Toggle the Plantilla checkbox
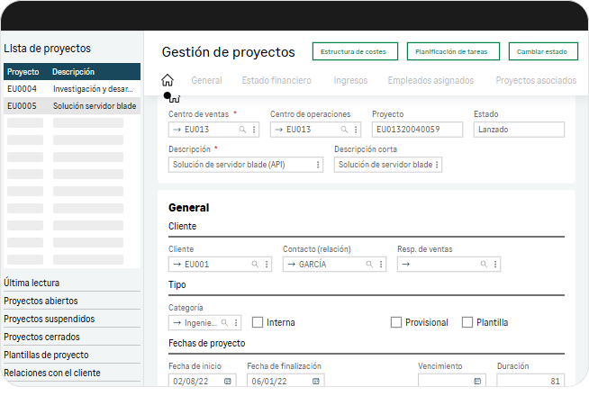The width and height of the screenshot is (589, 414). click(x=467, y=322)
